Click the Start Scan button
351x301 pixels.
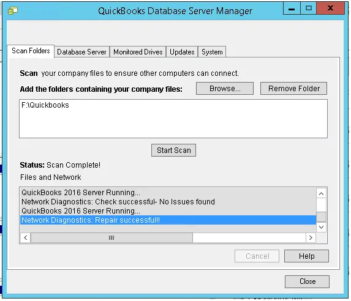coord(174,150)
